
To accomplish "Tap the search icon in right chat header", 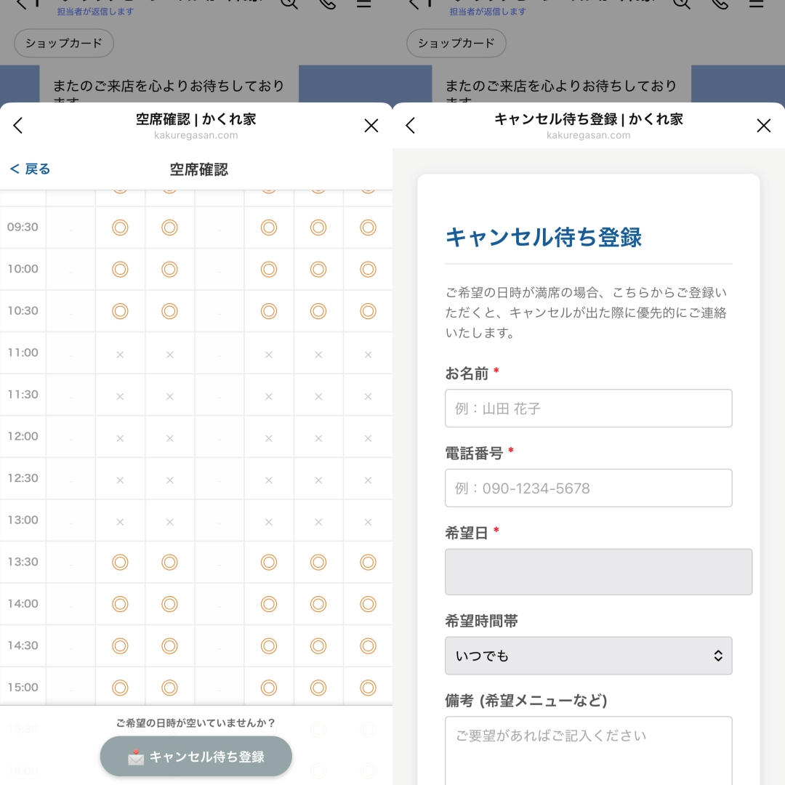I will click(x=681, y=3).
